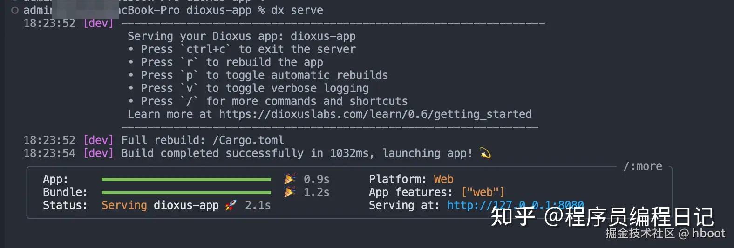
Task: Click the green App progress bar
Action: tap(186, 179)
